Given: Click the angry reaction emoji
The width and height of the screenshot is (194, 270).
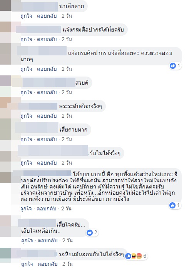Looking at the screenshot, I should [x=139, y=256].
